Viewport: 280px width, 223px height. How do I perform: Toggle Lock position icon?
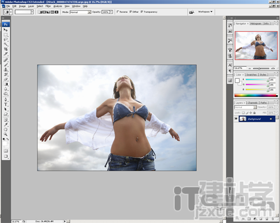click(x=250, y=113)
